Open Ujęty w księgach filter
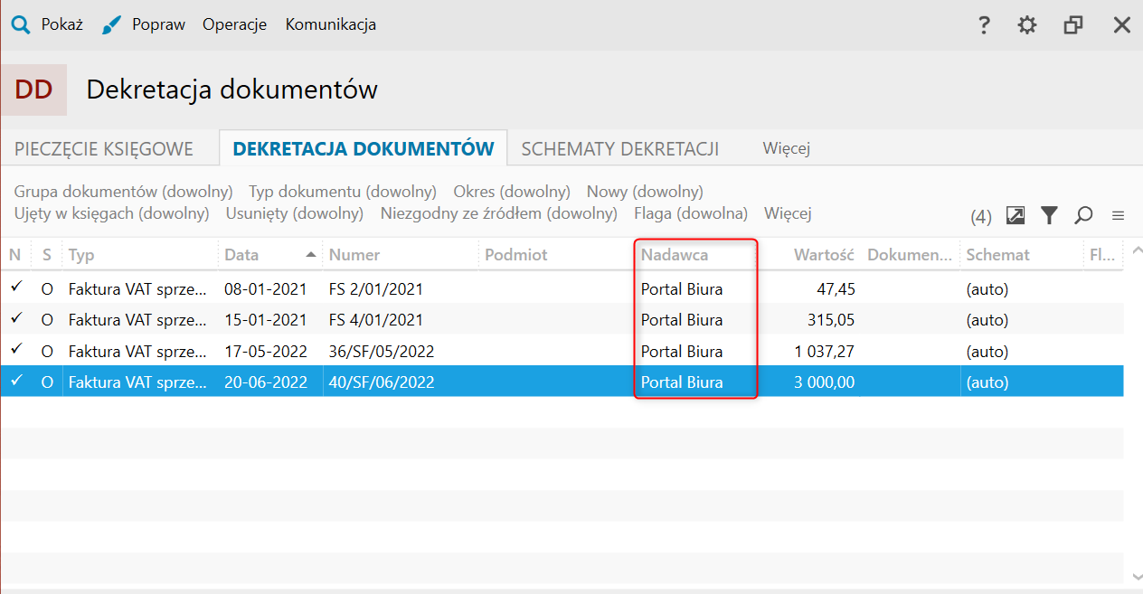This screenshot has width=1143, height=594. tap(112, 213)
